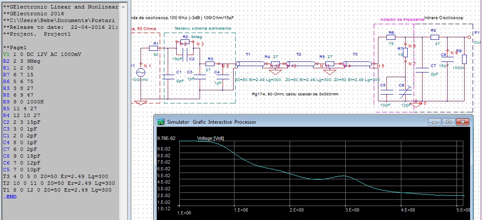Minimize the Simulator Grafic Interactive Processor window
Image resolution: width=482 pixels, height=220 pixels.
pos(435,122)
